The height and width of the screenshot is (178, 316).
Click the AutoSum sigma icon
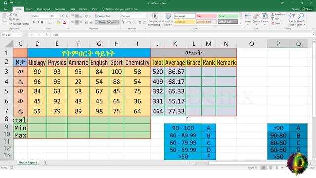pyautogui.click(x=278, y=14)
